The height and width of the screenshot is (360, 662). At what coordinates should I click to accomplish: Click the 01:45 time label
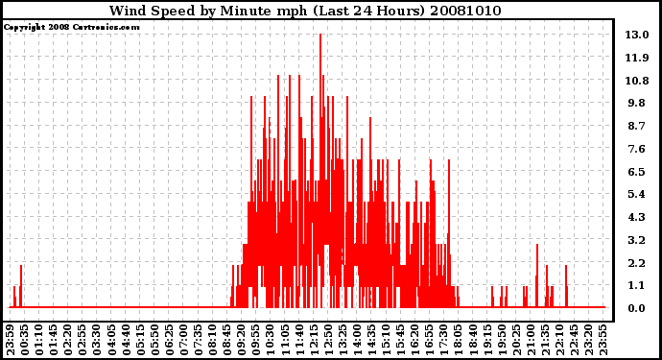[x=54, y=341]
